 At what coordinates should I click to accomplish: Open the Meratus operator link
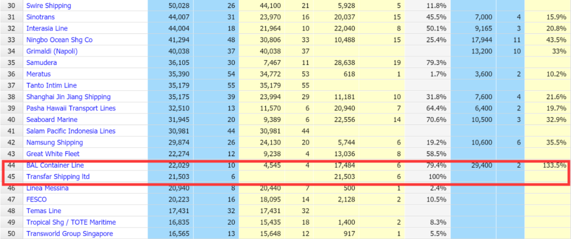[40, 74]
